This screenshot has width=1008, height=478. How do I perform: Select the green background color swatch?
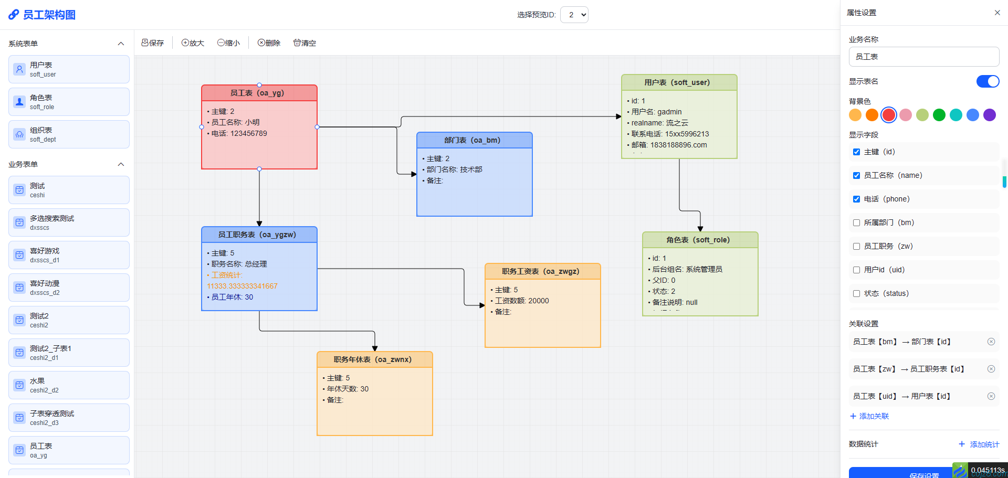click(x=939, y=115)
